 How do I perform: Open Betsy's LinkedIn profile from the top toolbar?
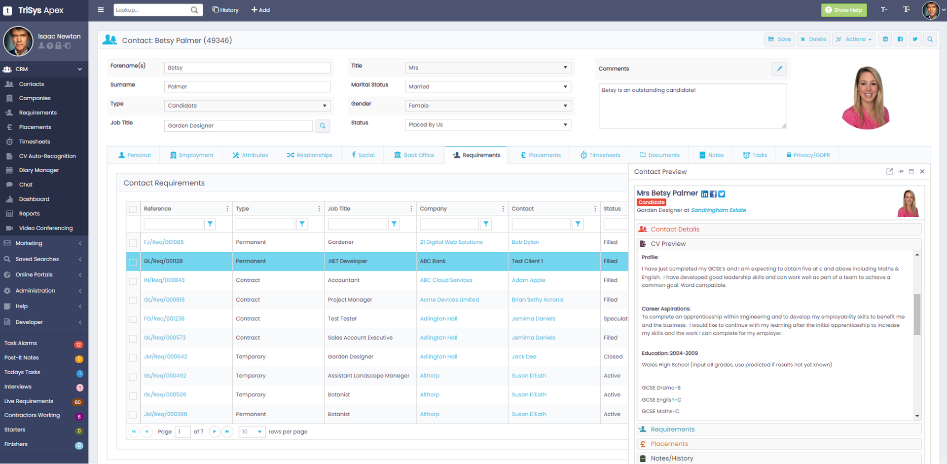(885, 39)
